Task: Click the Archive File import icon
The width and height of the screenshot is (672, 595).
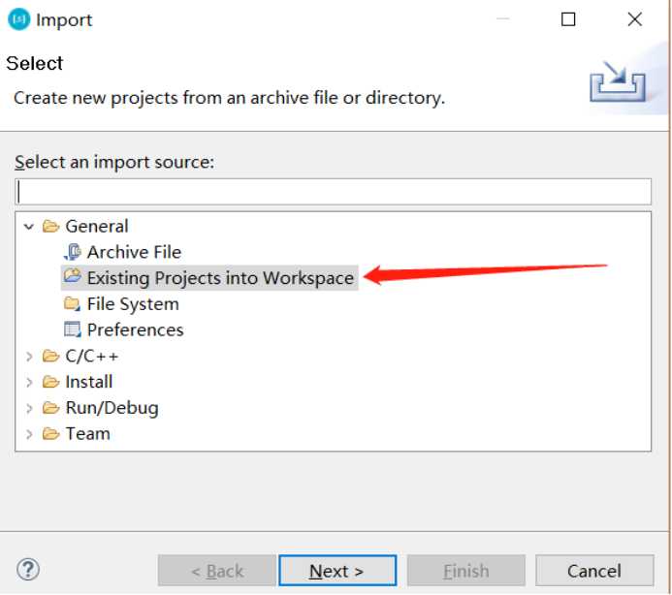Action: (72, 252)
